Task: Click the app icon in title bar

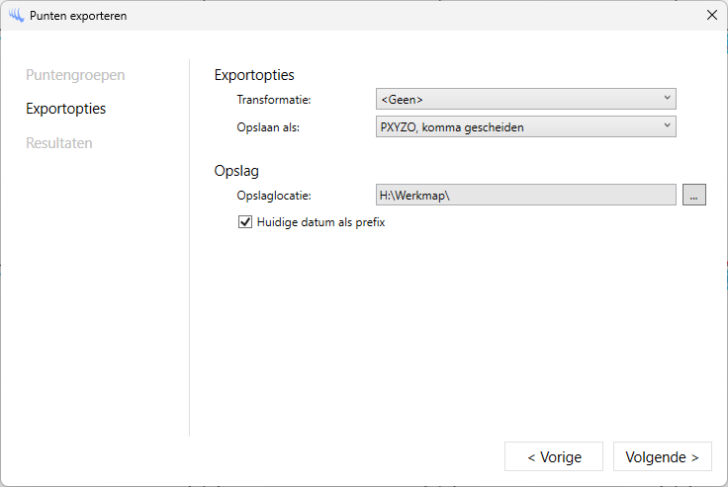Action: pyautogui.click(x=16, y=16)
